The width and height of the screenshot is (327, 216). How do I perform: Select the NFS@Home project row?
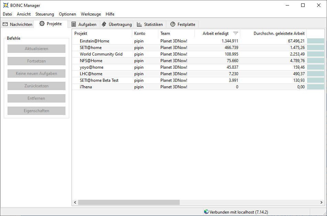pos(198,61)
